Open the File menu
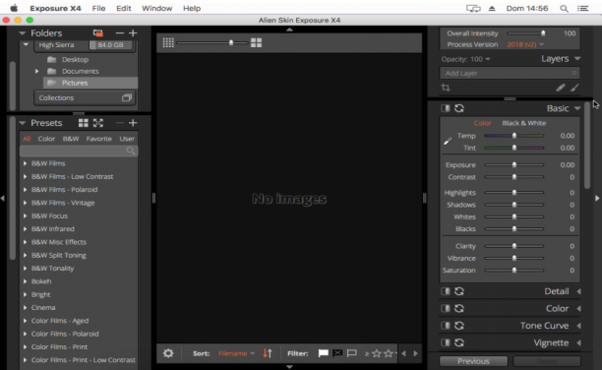Viewport: 602px width, 370px height. tap(98, 8)
